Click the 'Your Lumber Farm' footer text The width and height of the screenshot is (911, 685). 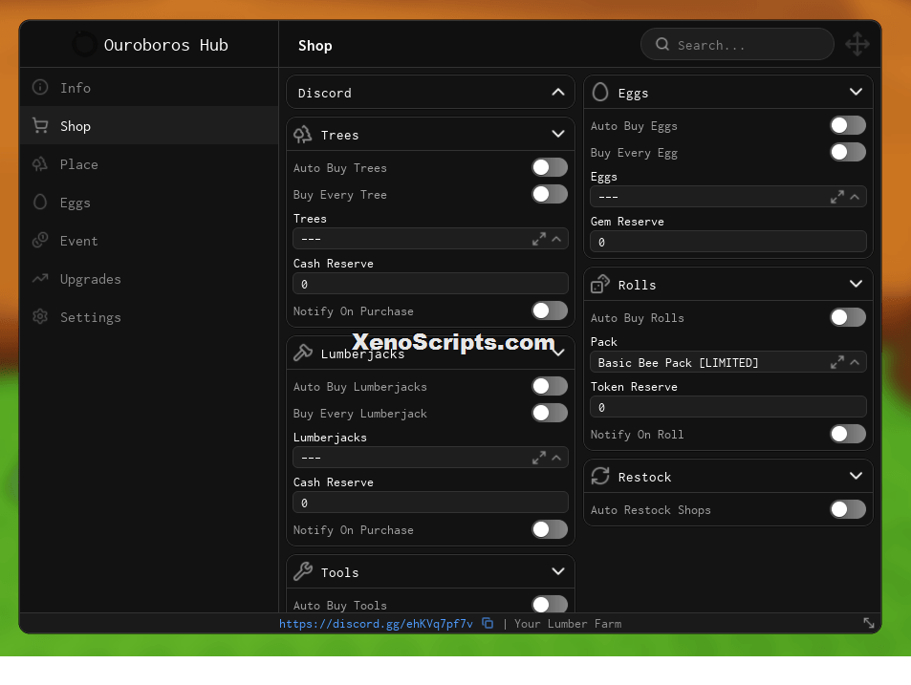568,624
